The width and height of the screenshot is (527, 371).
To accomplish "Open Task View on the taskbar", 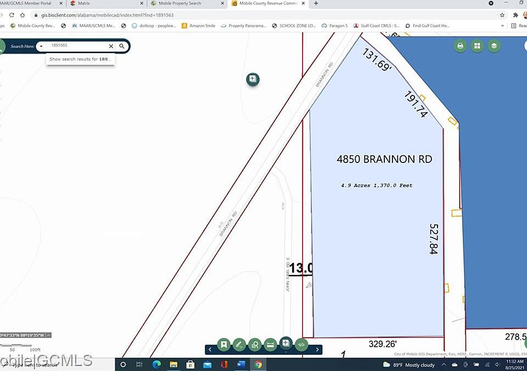I will coord(139,364).
